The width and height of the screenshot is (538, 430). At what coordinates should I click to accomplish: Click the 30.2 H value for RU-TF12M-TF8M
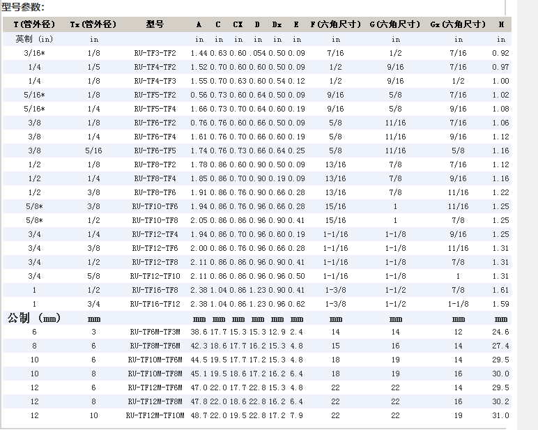(x=500, y=401)
